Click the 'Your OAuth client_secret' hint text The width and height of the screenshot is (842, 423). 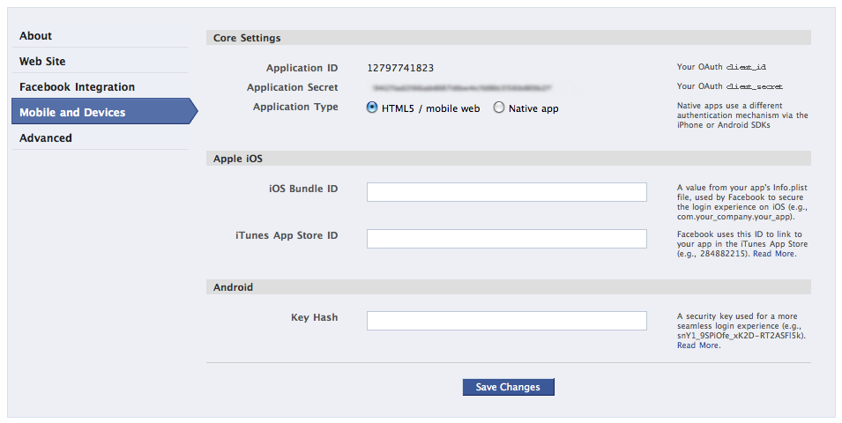tap(730, 86)
